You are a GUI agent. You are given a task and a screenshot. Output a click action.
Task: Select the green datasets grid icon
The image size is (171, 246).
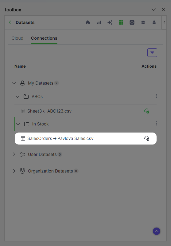point(121,22)
